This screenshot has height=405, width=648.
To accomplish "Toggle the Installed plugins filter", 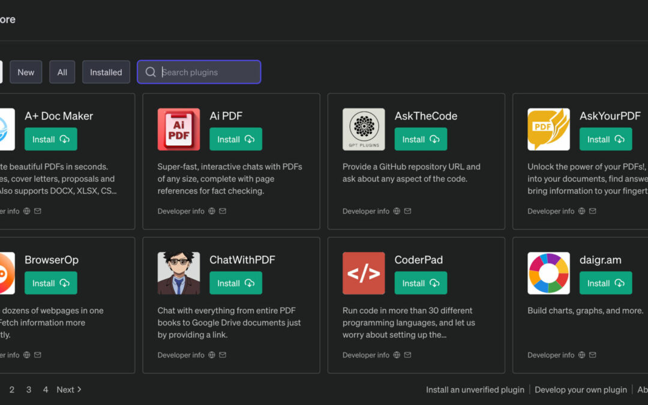I will tap(106, 72).
